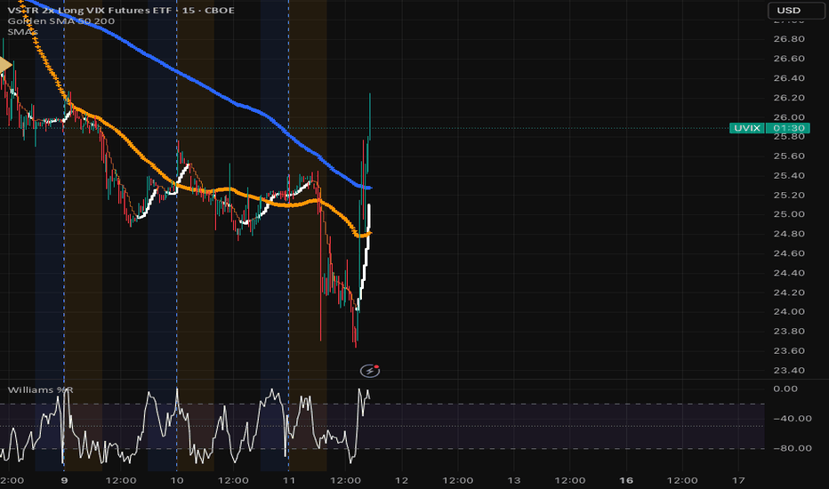Select the Golden SMA 50 200 indicator label
The height and width of the screenshot is (489, 829).
60,21
